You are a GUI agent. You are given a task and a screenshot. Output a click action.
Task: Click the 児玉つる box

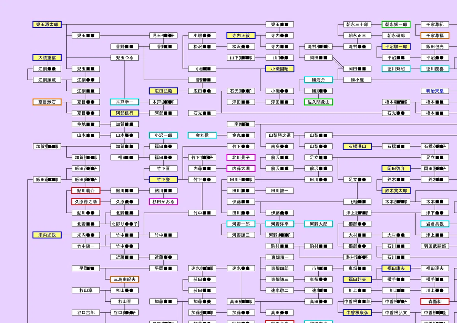125,58
